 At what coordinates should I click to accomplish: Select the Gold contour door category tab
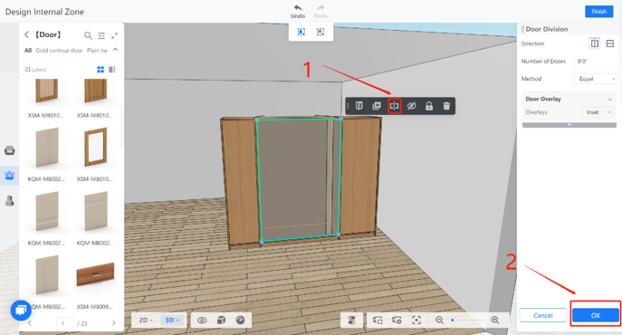point(59,51)
